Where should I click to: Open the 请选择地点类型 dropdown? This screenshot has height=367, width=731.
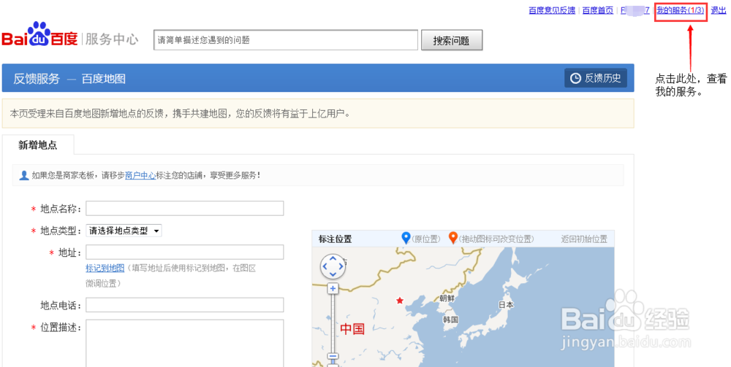[x=124, y=231]
